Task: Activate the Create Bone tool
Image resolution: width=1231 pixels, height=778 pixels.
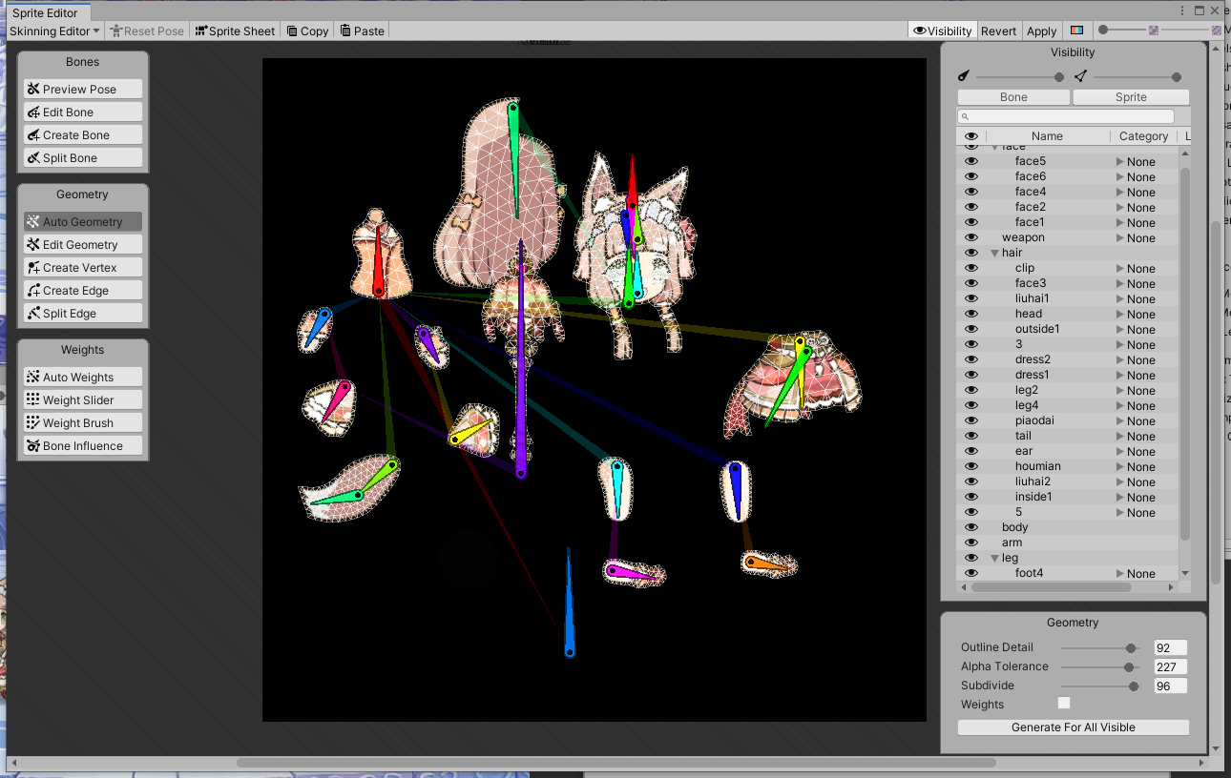Action: point(83,134)
